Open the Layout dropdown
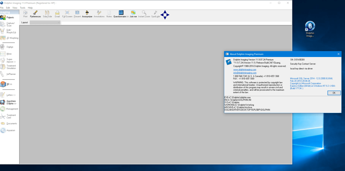The image size is (345, 171). 45,22
